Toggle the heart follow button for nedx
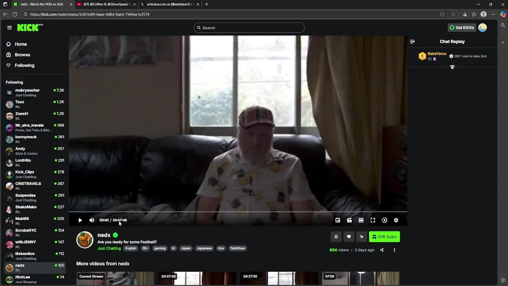This screenshot has width=508, height=286. click(x=349, y=237)
